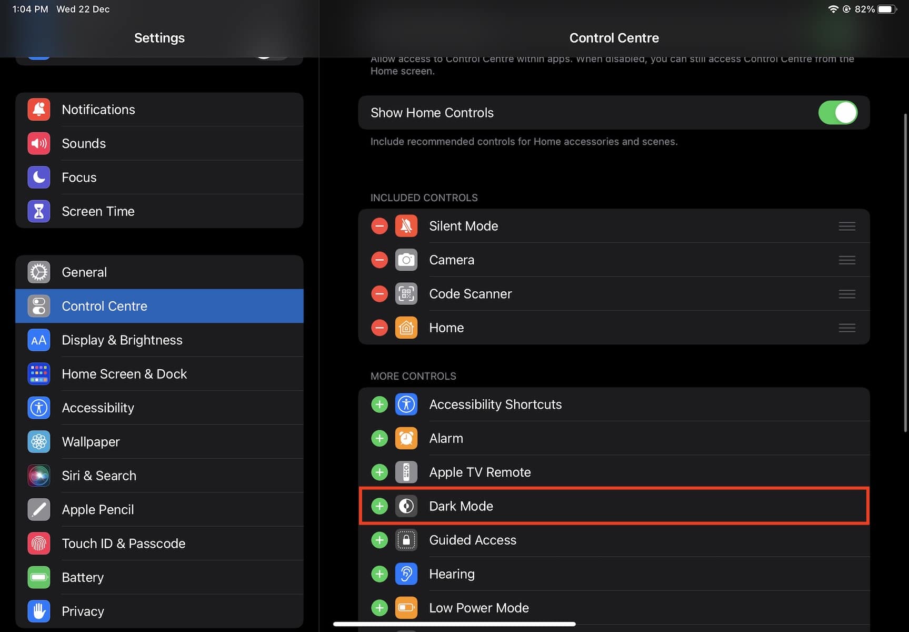Viewport: 909px width, 632px height.
Task: Remove Silent Mode with red minus button
Action: click(379, 226)
